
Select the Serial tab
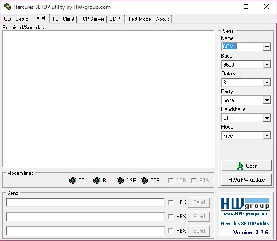(x=40, y=18)
